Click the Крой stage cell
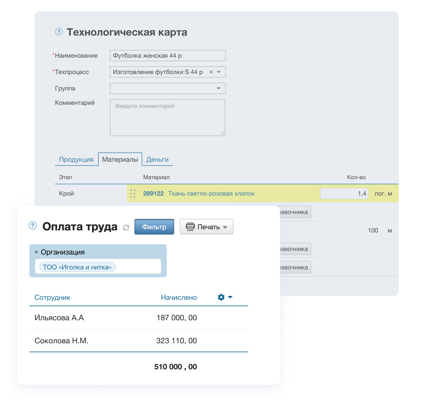Viewport: 422px width, 404px height. click(x=66, y=193)
